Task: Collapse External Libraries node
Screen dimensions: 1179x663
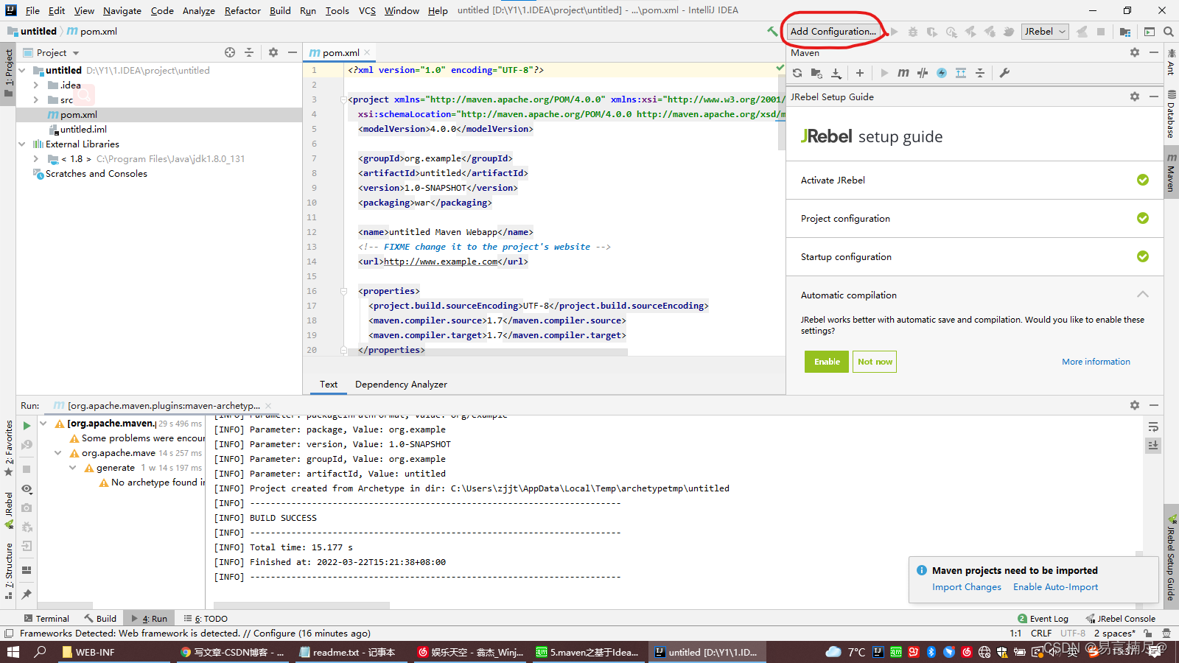Action: (22, 144)
